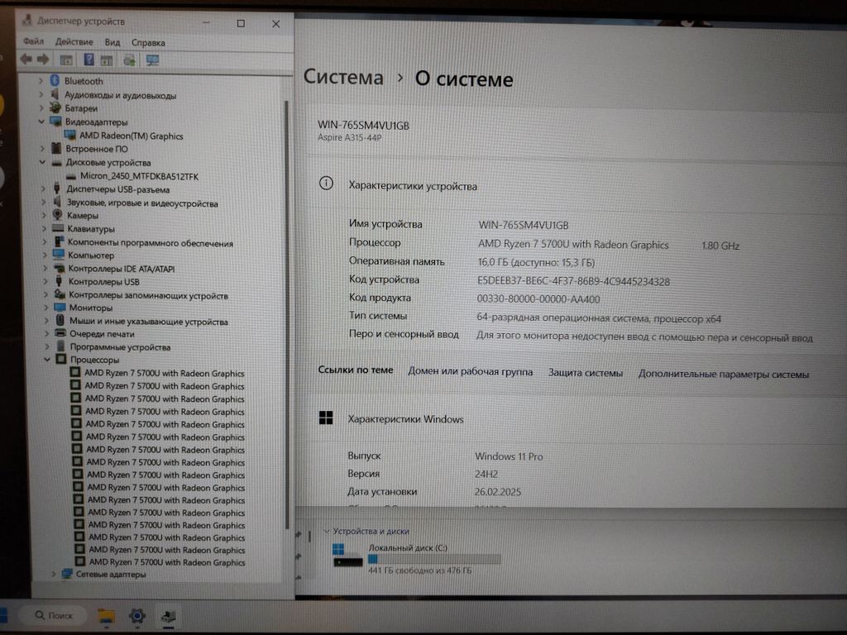Expand Аудиовходы и аудиовыходы node
The width and height of the screenshot is (847, 635).
point(41,94)
